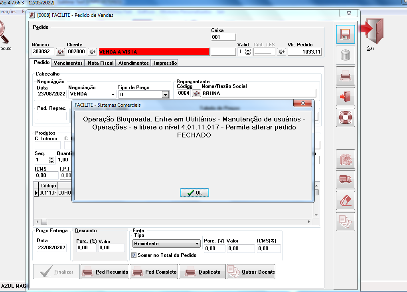Viewport: 407px width, 292px height.
Task: Click the Código column header
Action: (x=48, y=185)
